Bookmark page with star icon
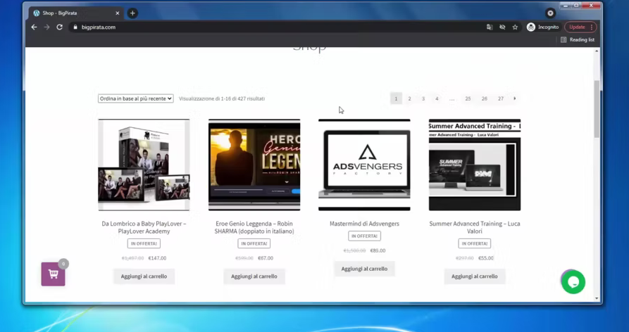Viewport: 629px width, 332px height. coord(515,27)
